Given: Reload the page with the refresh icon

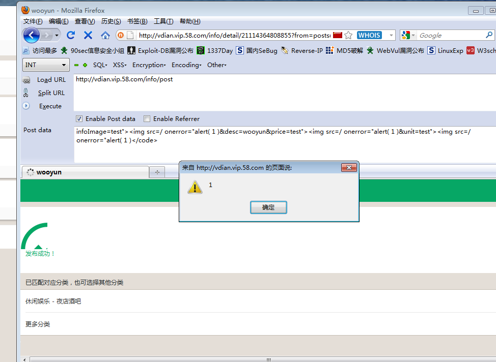Looking at the screenshot, I should (x=71, y=35).
